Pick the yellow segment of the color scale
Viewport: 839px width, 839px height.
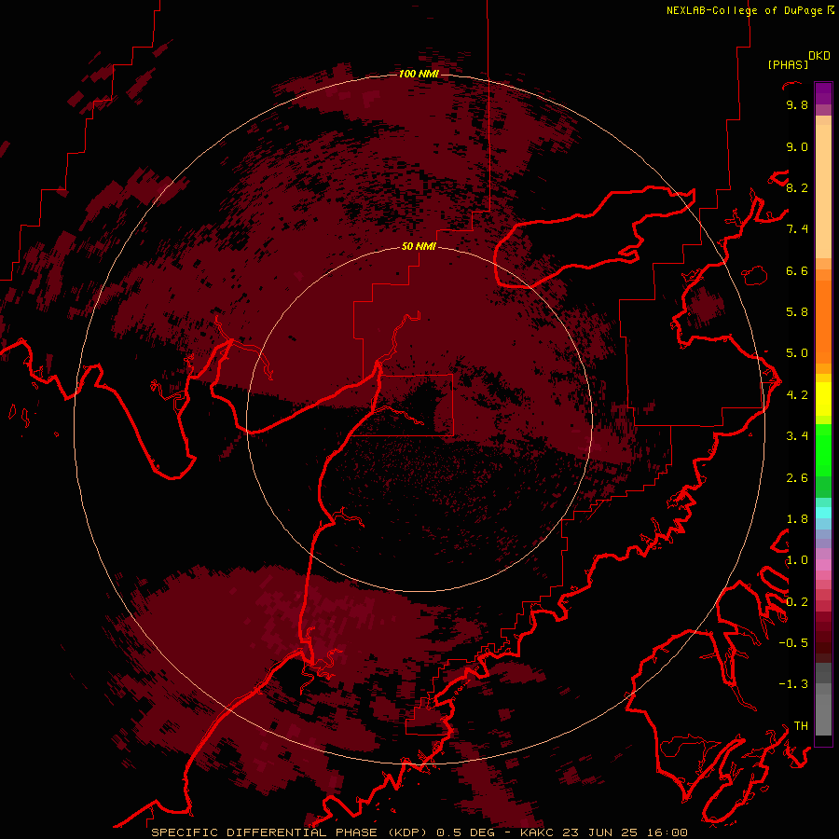pyautogui.click(x=823, y=399)
